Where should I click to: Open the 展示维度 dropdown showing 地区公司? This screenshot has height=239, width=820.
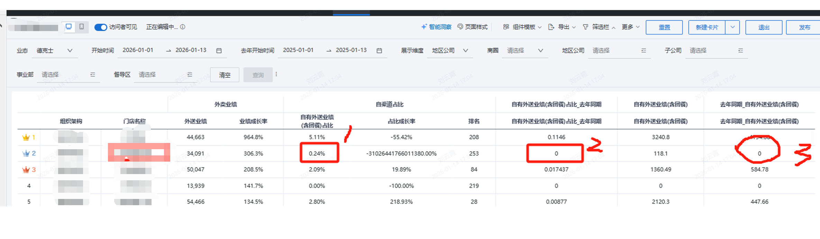450,50
